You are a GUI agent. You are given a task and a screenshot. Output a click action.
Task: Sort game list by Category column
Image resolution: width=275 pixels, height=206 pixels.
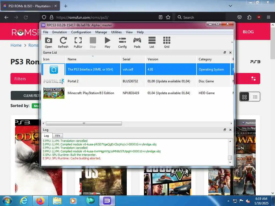click(x=214, y=59)
